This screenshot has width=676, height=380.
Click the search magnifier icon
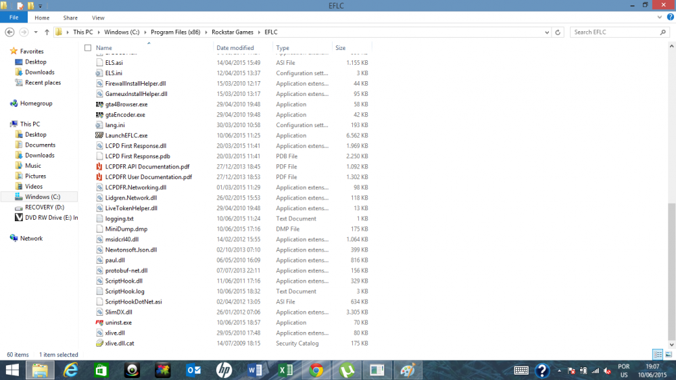(x=662, y=32)
